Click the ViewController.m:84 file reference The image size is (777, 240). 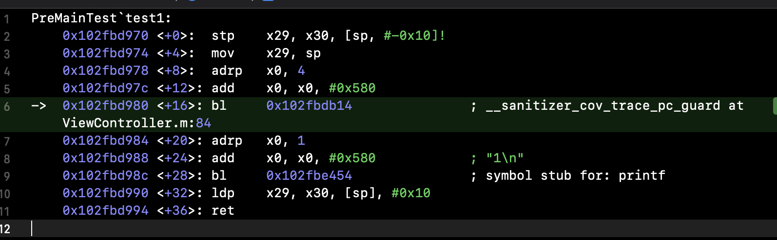(x=136, y=123)
